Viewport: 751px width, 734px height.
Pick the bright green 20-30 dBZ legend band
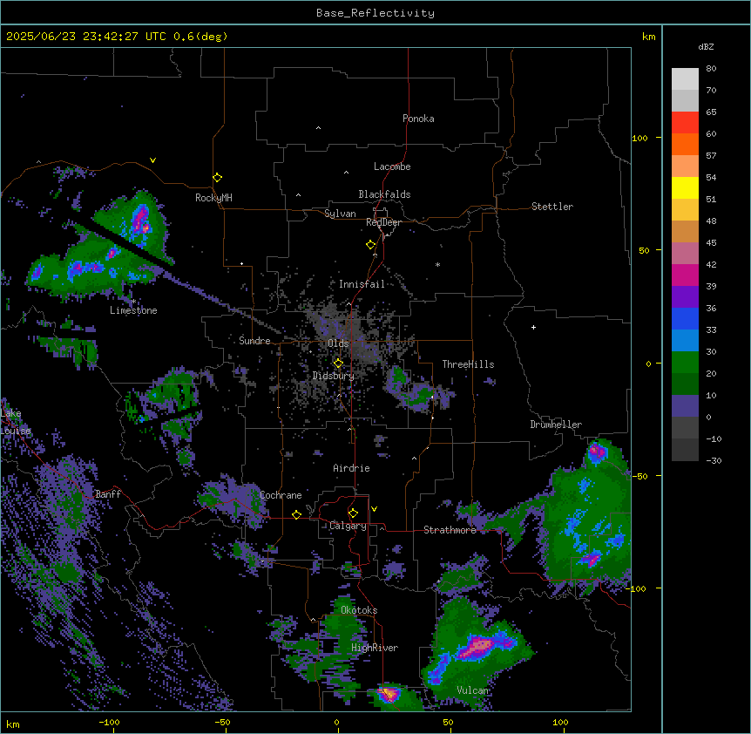coord(685,363)
